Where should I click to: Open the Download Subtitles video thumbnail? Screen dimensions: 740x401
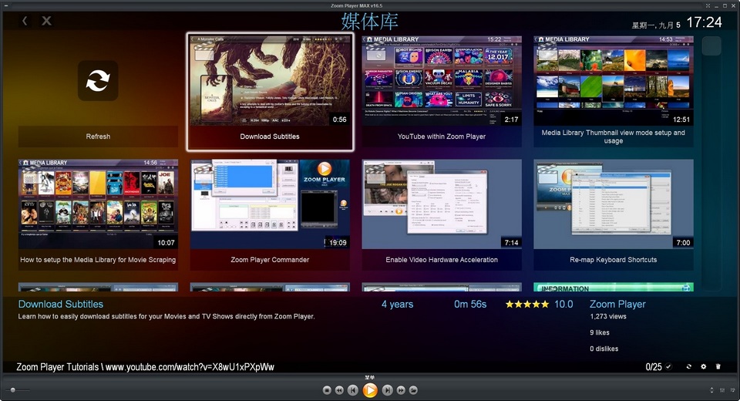(270, 81)
